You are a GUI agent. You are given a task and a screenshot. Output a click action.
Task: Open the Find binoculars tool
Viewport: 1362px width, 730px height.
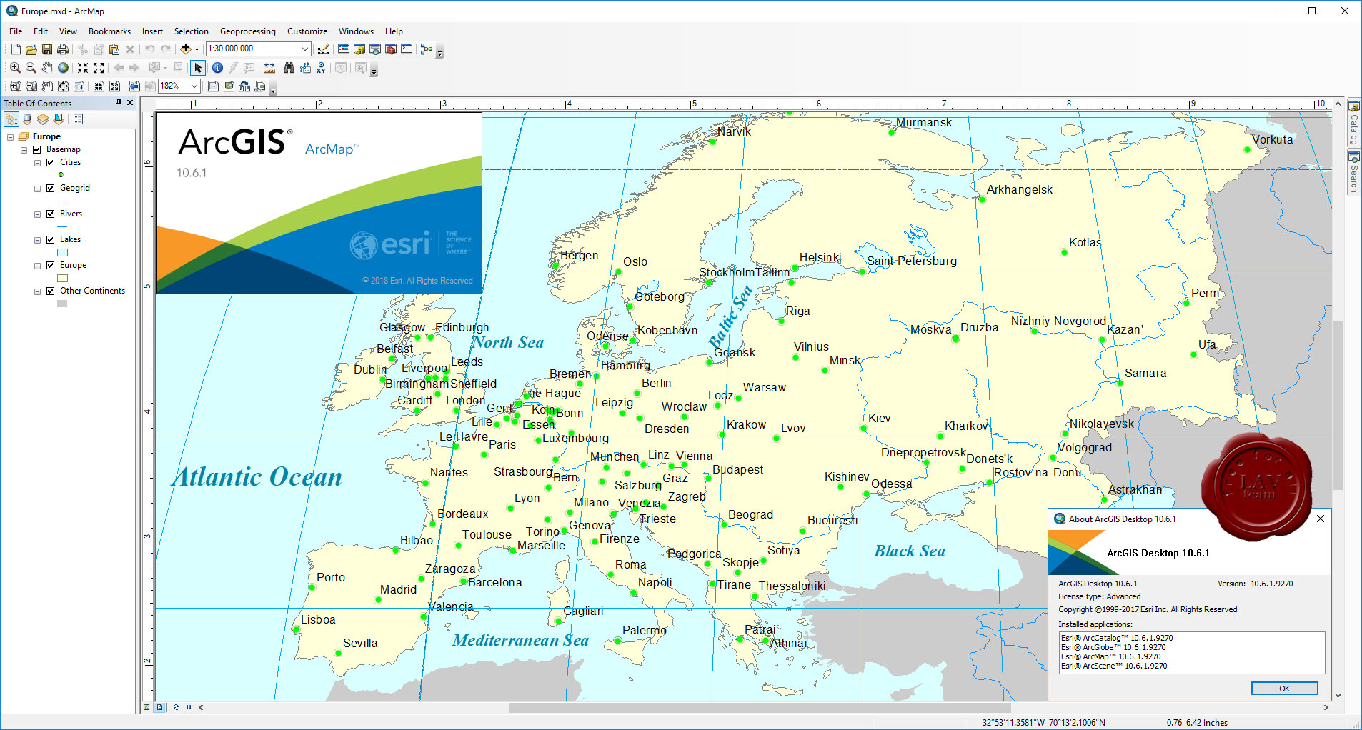point(289,68)
